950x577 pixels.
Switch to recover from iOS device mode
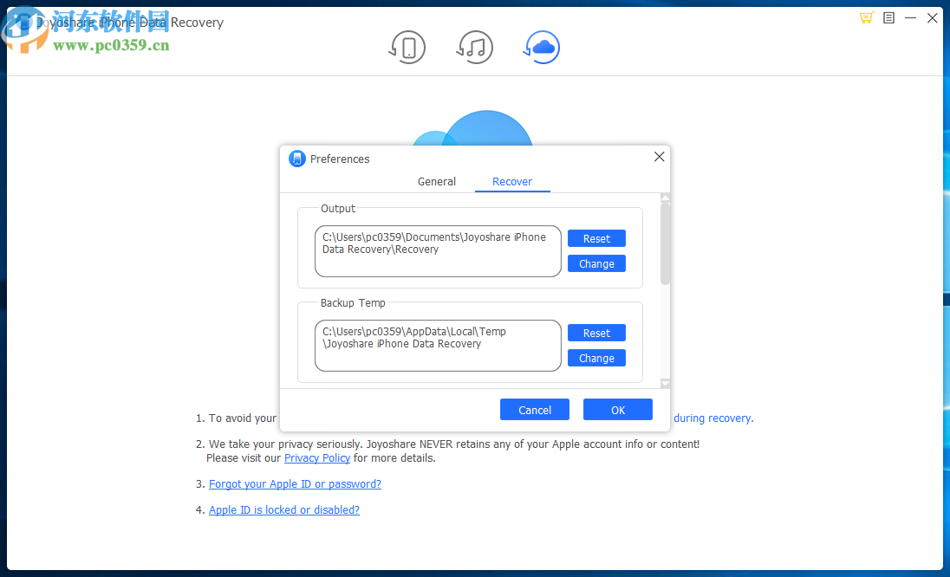tap(407, 48)
